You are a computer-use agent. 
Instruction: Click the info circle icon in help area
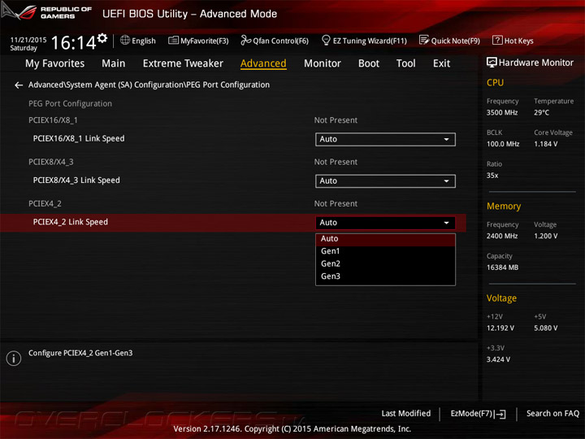[x=14, y=358]
